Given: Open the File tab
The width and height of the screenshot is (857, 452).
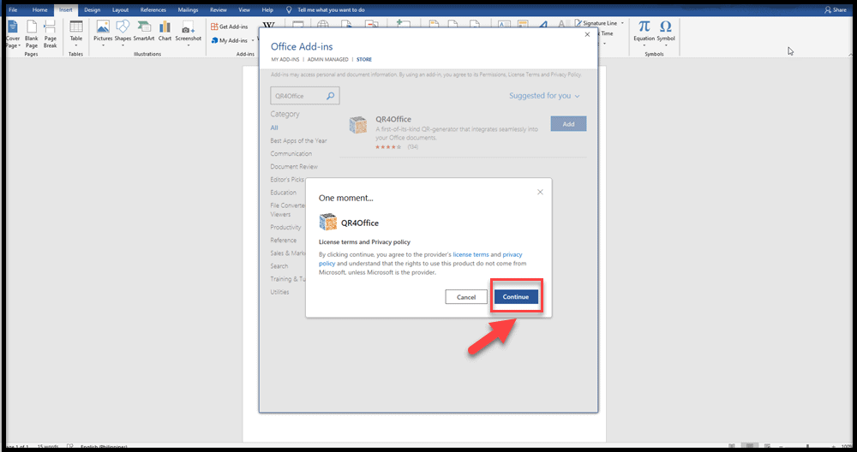Looking at the screenshot, I should click(13, 9).
